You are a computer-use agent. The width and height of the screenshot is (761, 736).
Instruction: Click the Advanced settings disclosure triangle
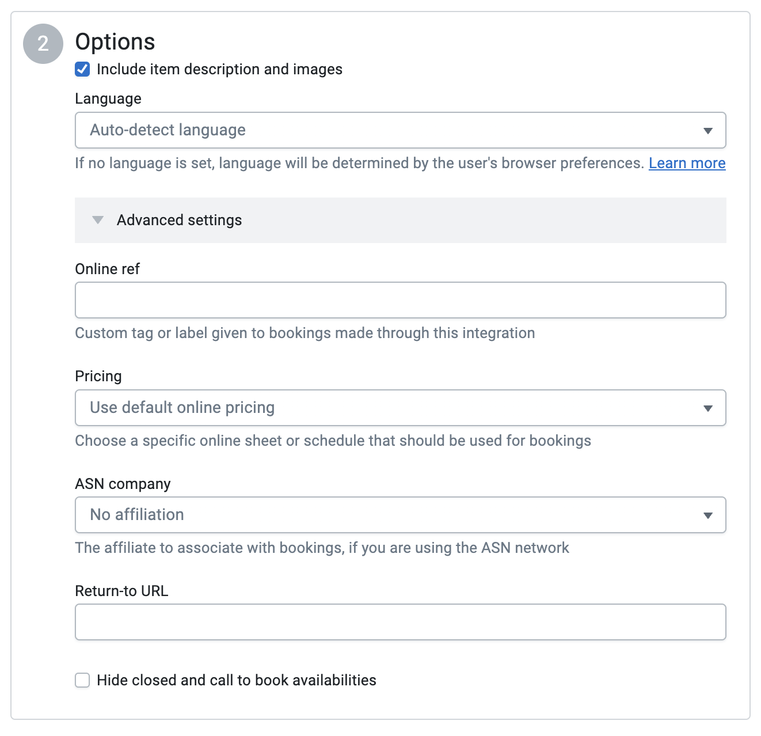[x=98, y=220]
